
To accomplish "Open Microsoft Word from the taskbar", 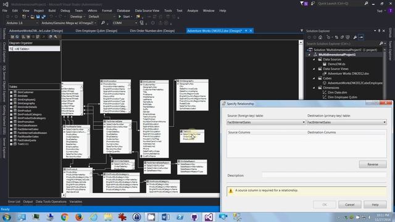I will (x=165, y=217).
